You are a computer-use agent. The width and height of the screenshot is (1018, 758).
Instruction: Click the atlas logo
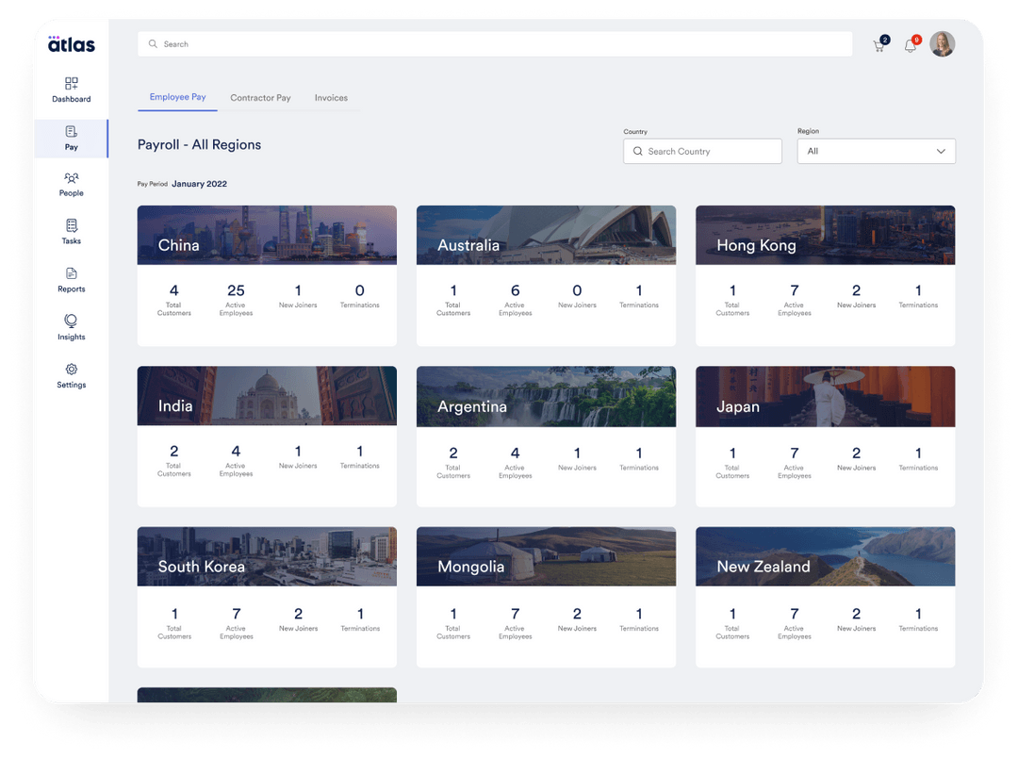[x=72, y=43]
